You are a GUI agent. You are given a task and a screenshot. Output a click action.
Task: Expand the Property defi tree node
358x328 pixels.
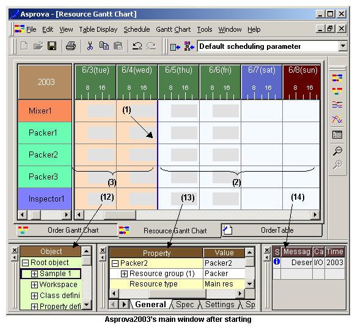point(34,306)
